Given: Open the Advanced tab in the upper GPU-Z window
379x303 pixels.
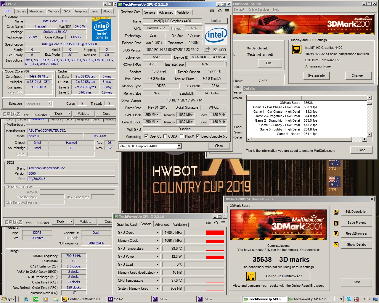Looking at the screenshot, I should [x=166, y=12].
